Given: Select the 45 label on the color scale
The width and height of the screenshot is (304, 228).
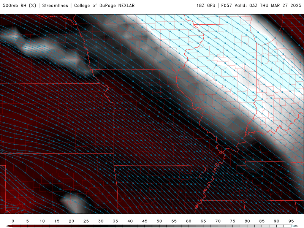Looking at the screenshot, I should [x=145, y=221].
